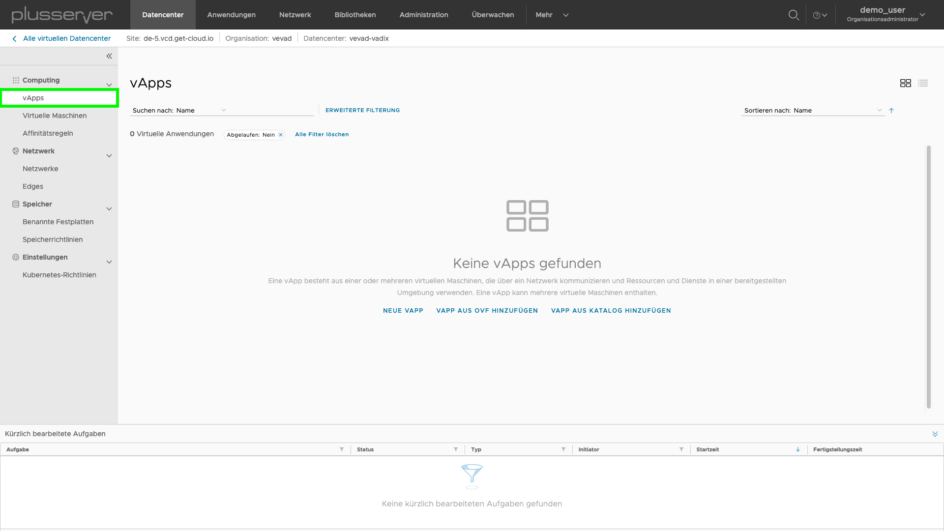944x531 pixels.
Task: Click the back arrow to all datacenters
Action: [14, 38]
